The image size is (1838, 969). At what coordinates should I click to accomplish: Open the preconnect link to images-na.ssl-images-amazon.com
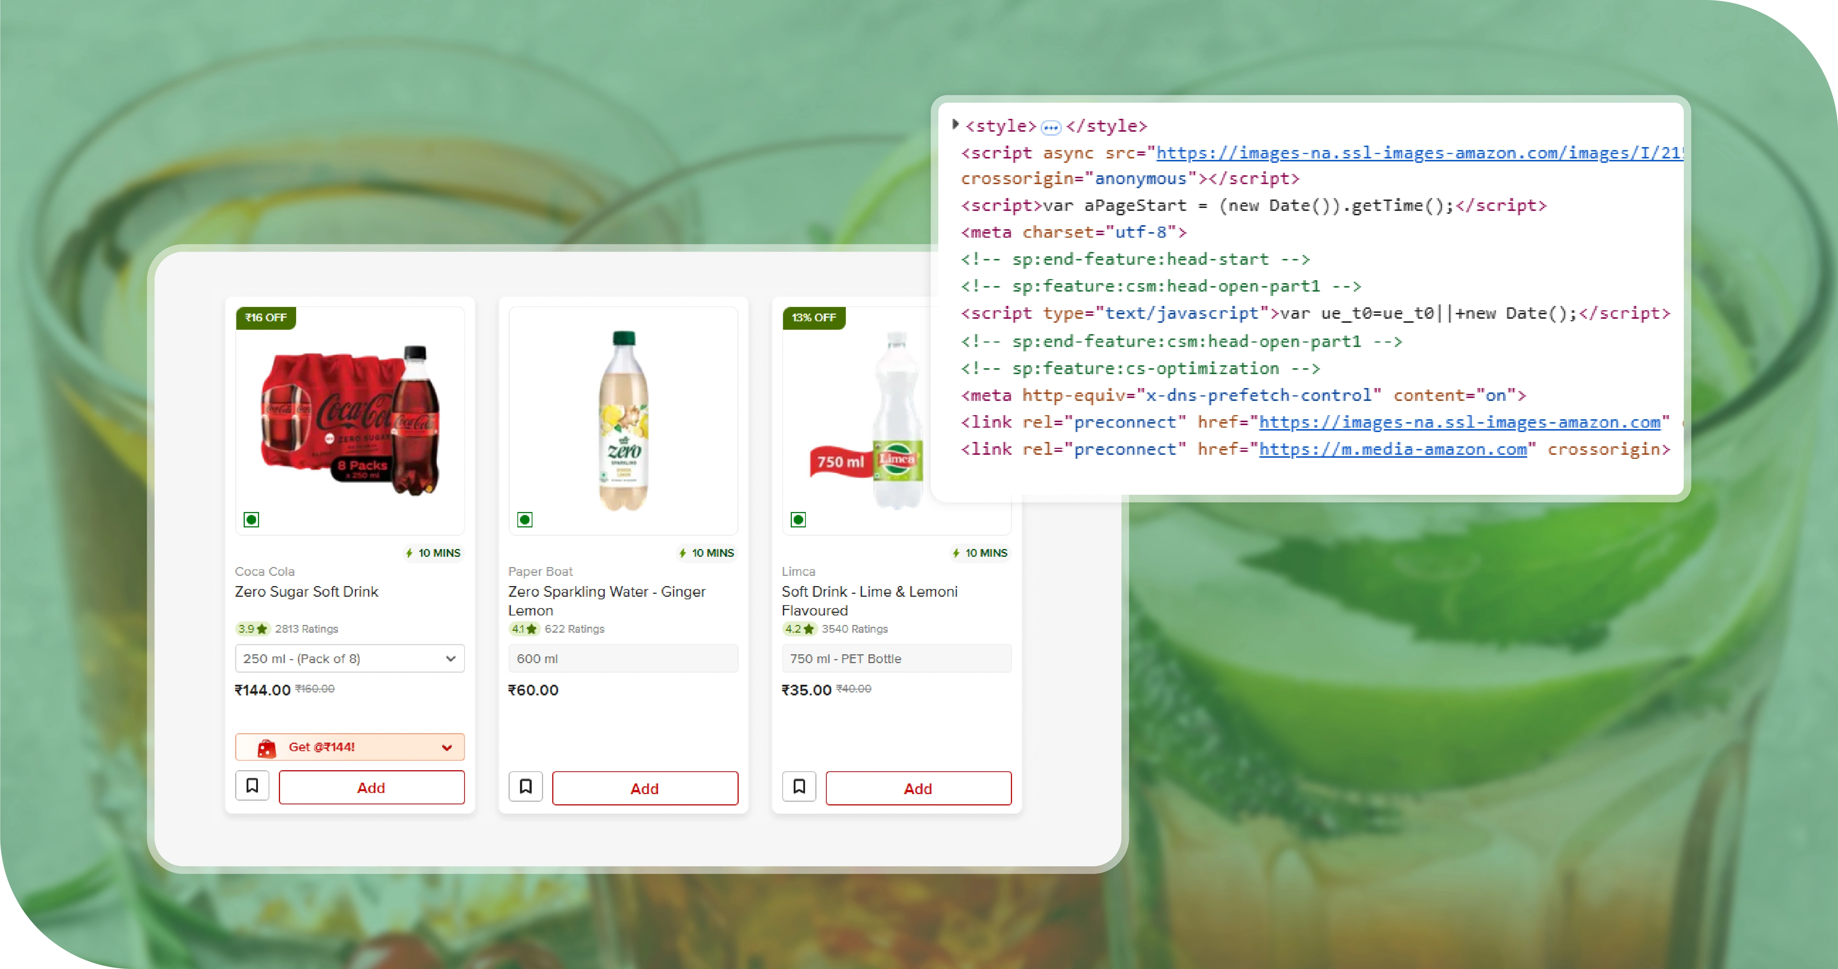[x=1460, y=422]
